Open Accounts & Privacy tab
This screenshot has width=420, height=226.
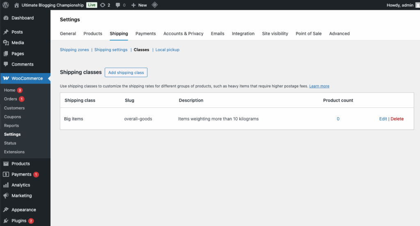click(x=183, y=34)
